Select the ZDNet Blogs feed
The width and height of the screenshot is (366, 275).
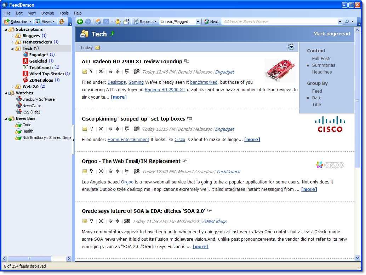41,80
